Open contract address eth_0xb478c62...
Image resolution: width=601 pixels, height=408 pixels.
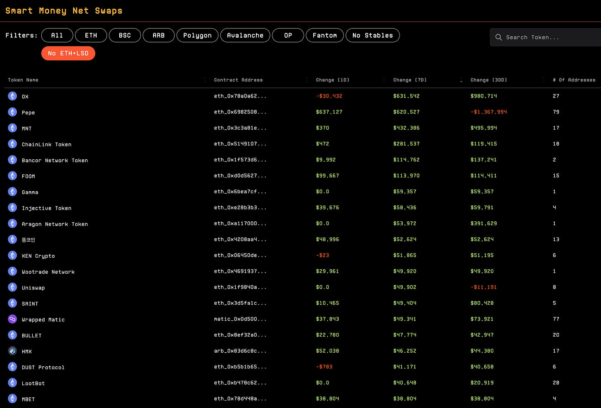[240, 383]
